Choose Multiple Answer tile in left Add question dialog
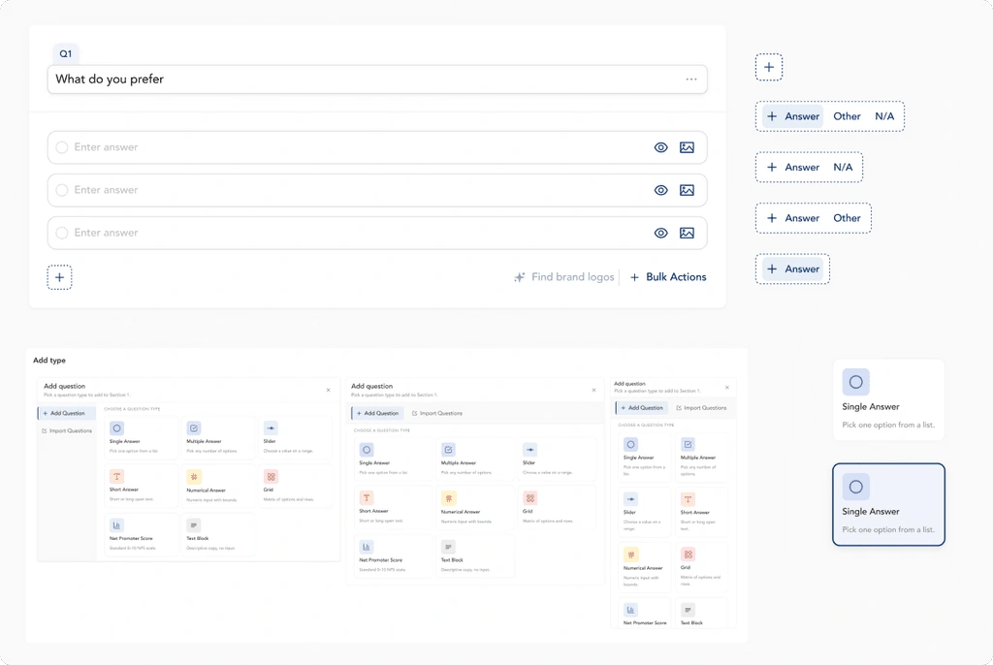 pyautogui.click(x=217, y=437)
